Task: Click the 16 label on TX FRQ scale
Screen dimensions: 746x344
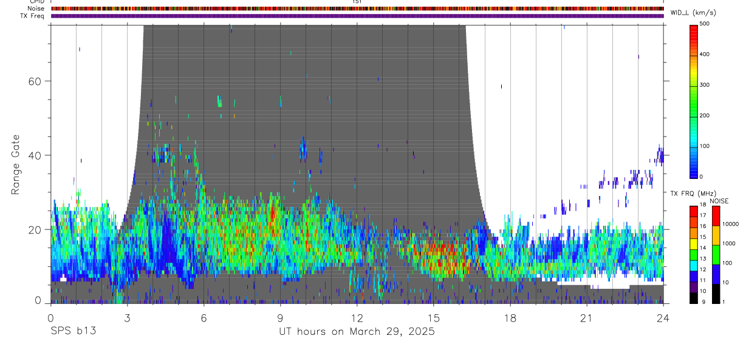Action: pyautogui.click(x=702, y=226)
